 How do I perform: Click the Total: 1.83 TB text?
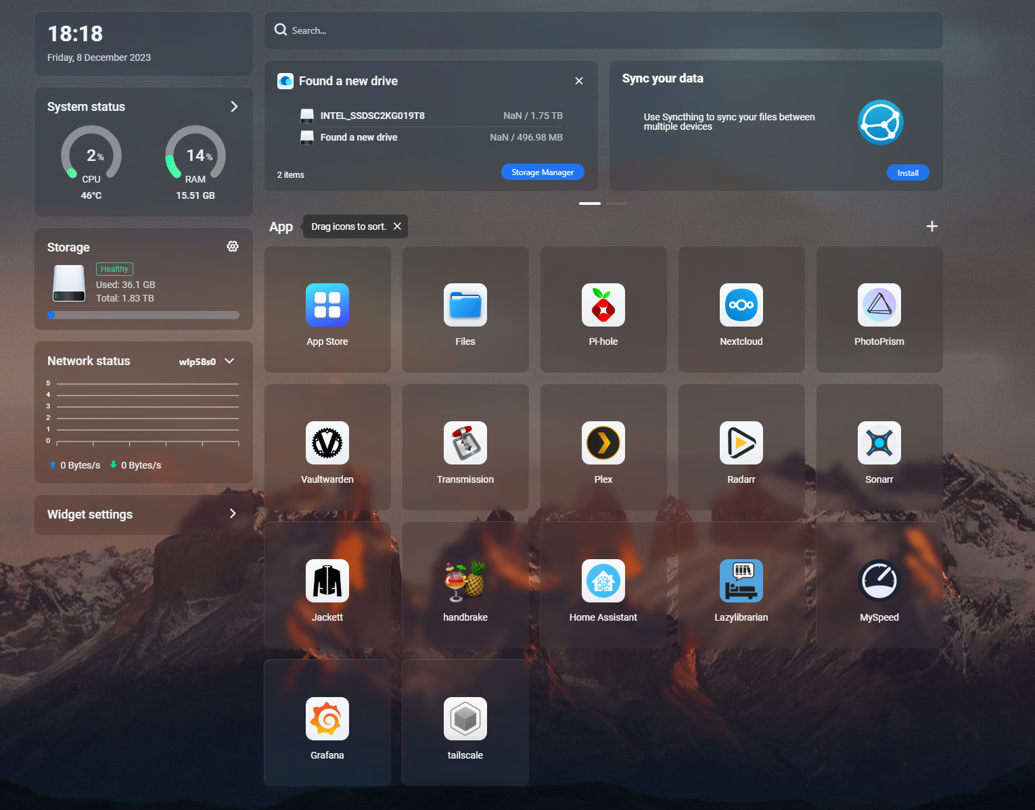tap(125, 298)
